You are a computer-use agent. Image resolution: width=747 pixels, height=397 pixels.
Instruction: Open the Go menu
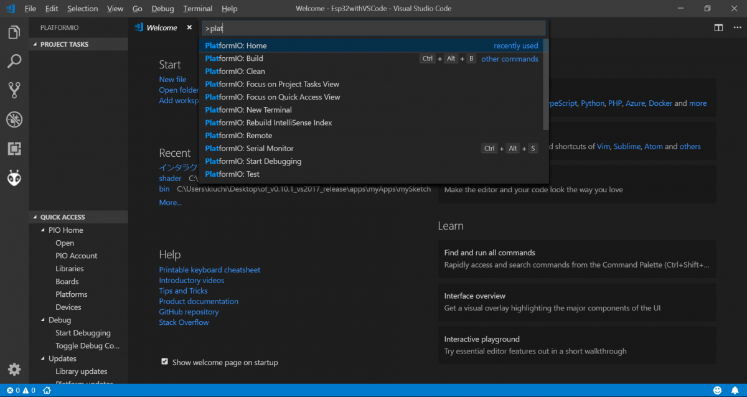coord(138,9)
